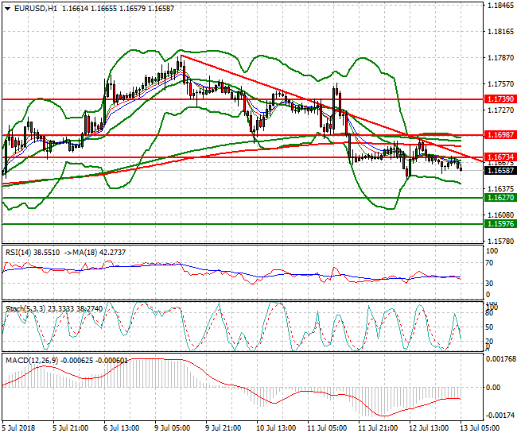The image size is (517, 437).
Task: Select the red 1.17390 price tag
Action: click(x=500, y=99)
